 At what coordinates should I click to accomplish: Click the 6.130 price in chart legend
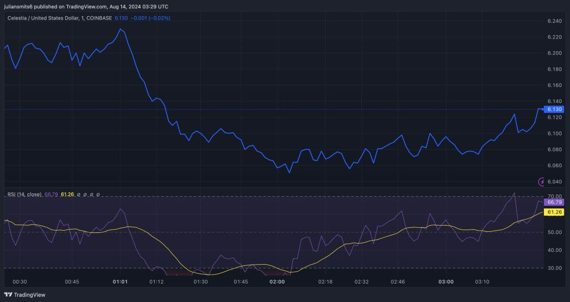coord(121,18)
